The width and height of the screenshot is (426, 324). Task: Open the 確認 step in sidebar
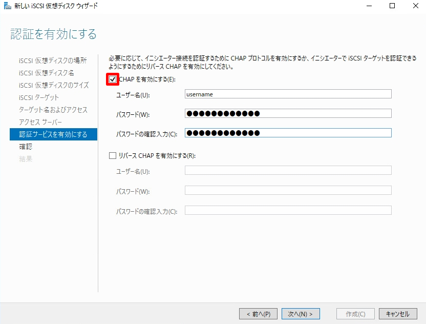click(26, 147)
